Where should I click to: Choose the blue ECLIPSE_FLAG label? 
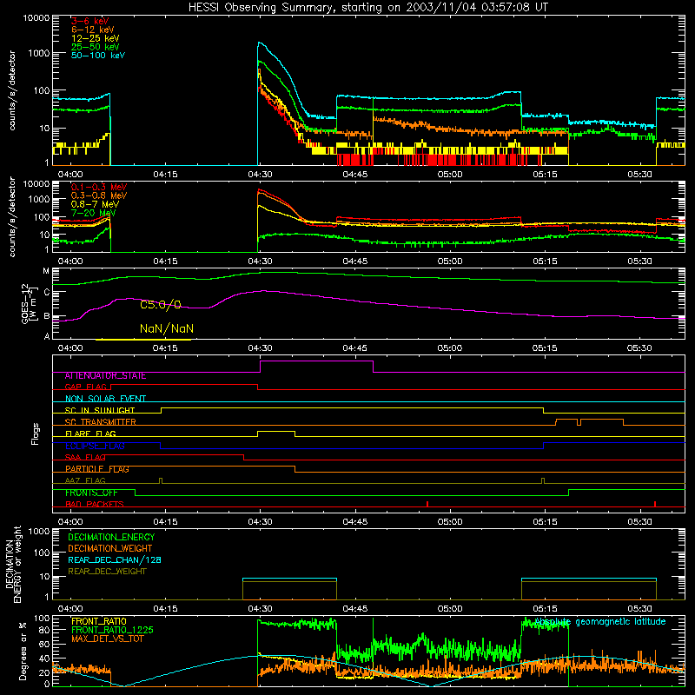click(95, 446)
